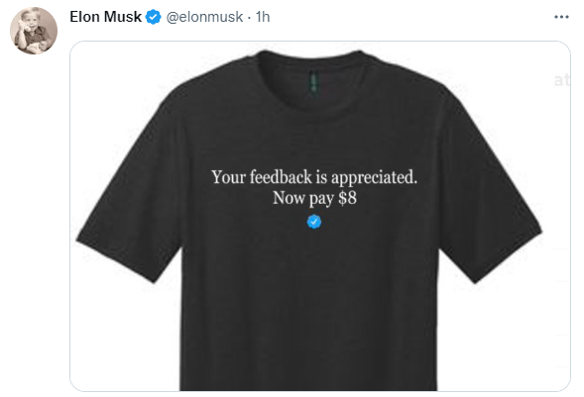Click the '$8' price on the shirt
The image size is (584, 397).
347,197
